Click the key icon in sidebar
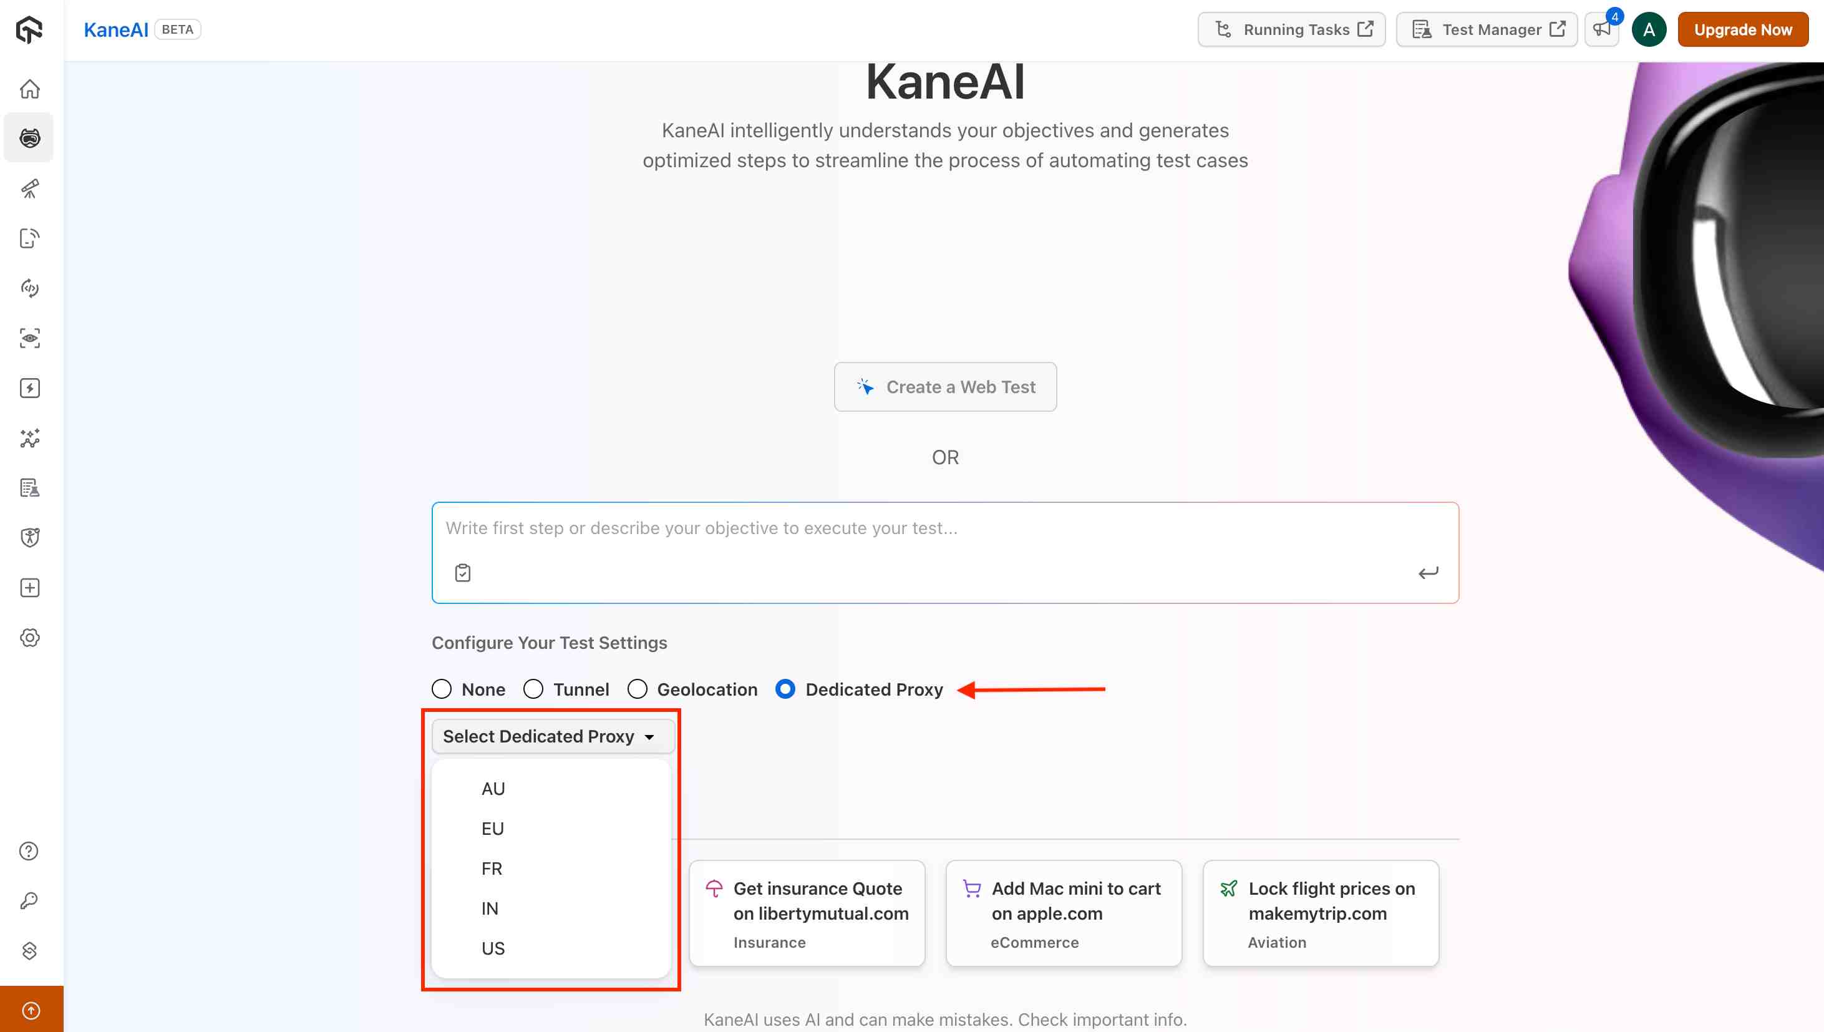 pos(30,901)
